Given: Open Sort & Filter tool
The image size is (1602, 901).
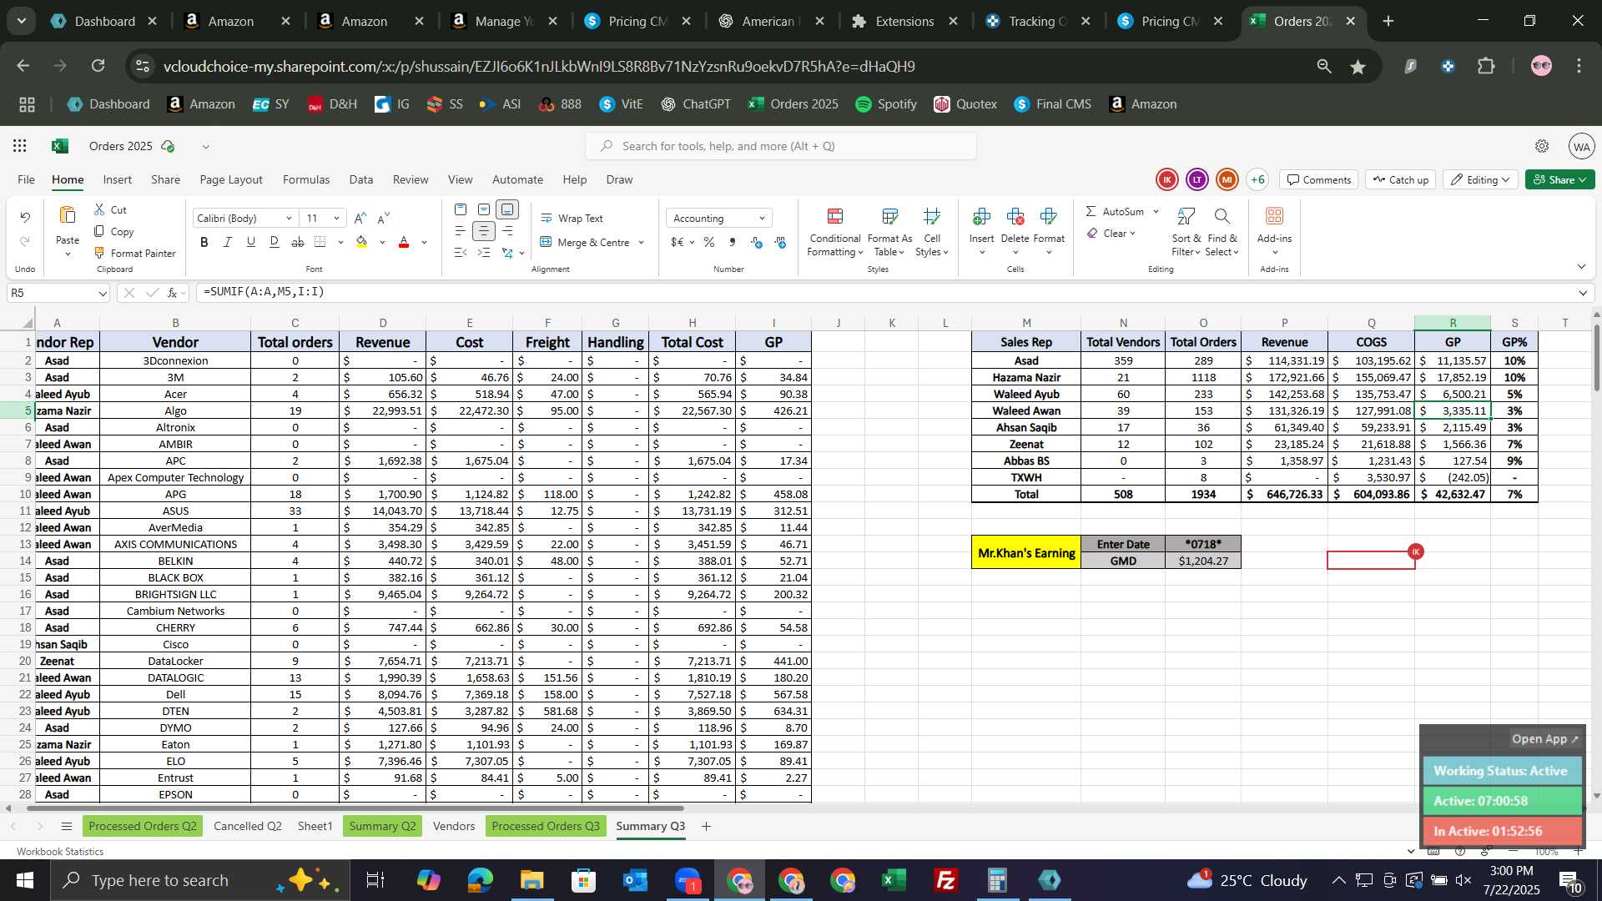Looking at the screenshot, I should tap(1186, 217).
